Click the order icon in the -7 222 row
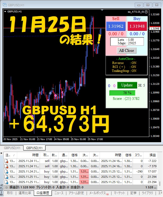The width and height of the screenshot is (163, 197). point(6,161)
